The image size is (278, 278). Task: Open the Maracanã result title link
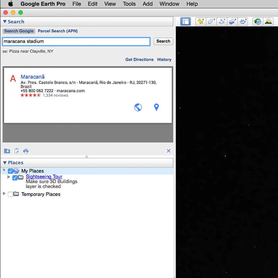click(x=32, y=77)
